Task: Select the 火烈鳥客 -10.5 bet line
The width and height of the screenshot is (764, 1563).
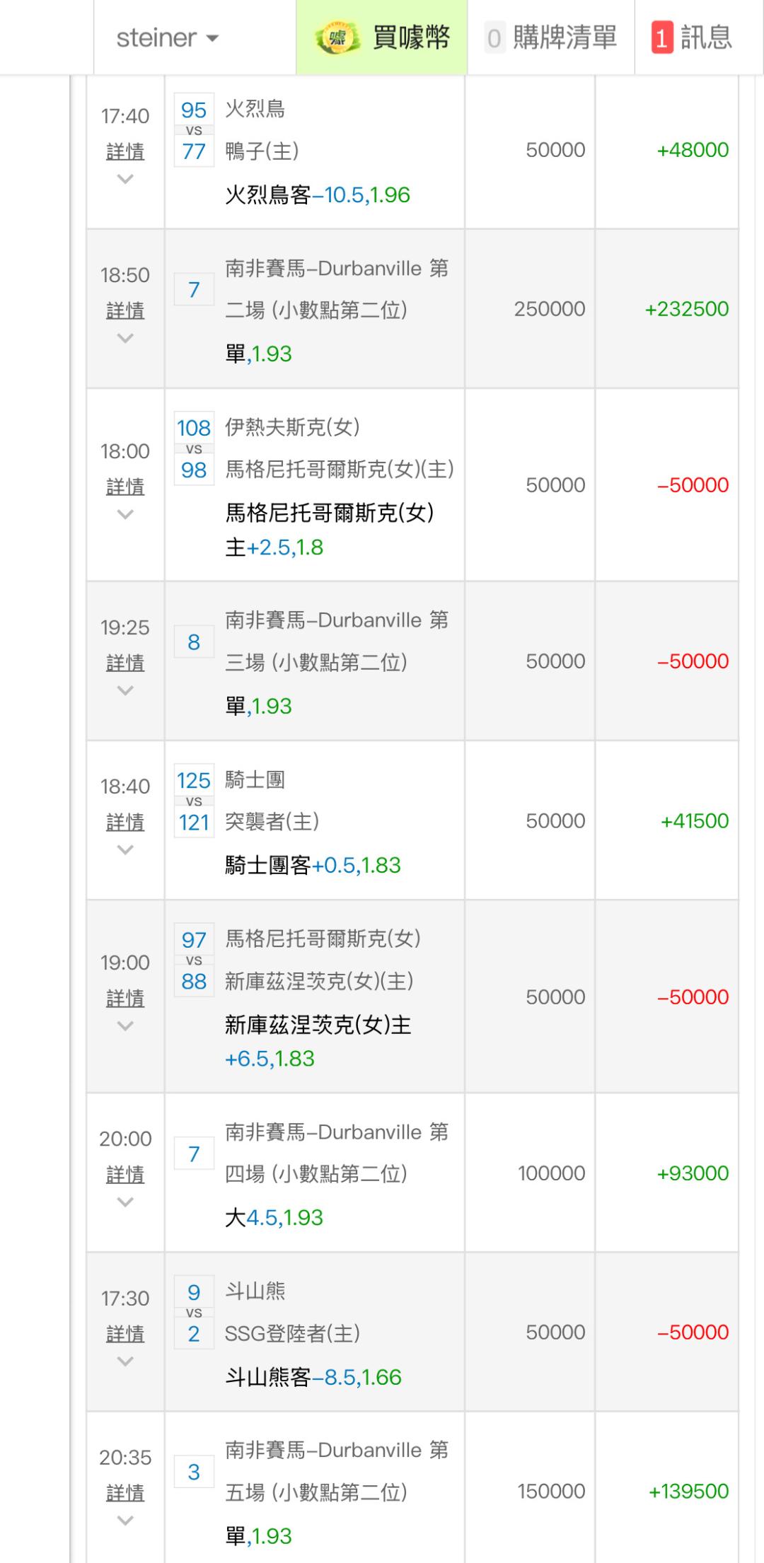Action: (318, 194)
